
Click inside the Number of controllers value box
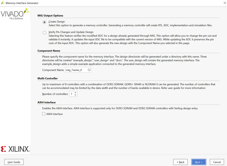(x=72, y=94)
